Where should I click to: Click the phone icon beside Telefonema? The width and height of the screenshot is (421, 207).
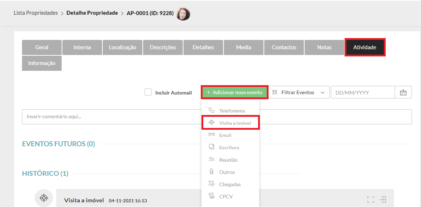click(212, 110)
